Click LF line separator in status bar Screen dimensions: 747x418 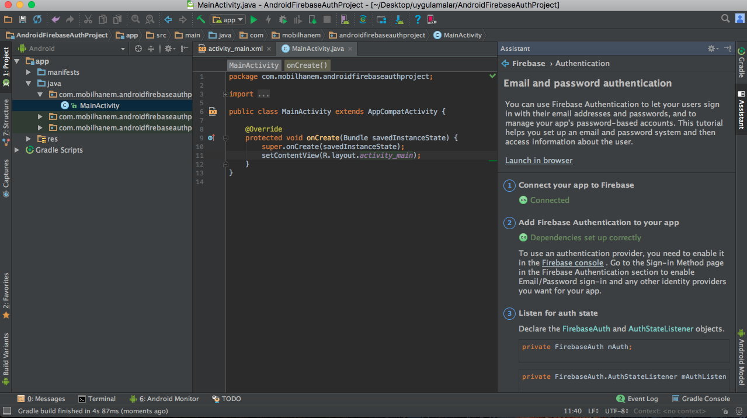tap(593, 411)
